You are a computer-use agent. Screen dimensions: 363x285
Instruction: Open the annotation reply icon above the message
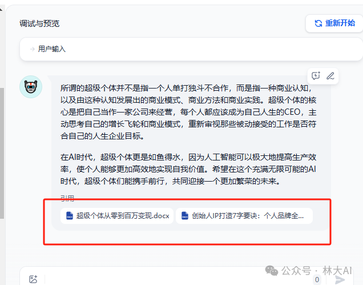coord(316,76)
